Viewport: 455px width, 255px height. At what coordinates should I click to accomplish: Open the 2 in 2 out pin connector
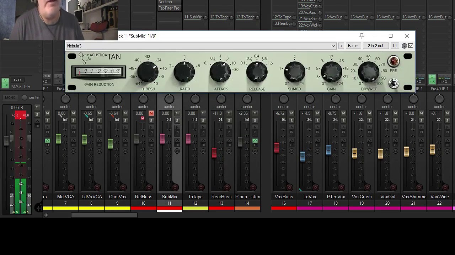(x=375, y=46)
